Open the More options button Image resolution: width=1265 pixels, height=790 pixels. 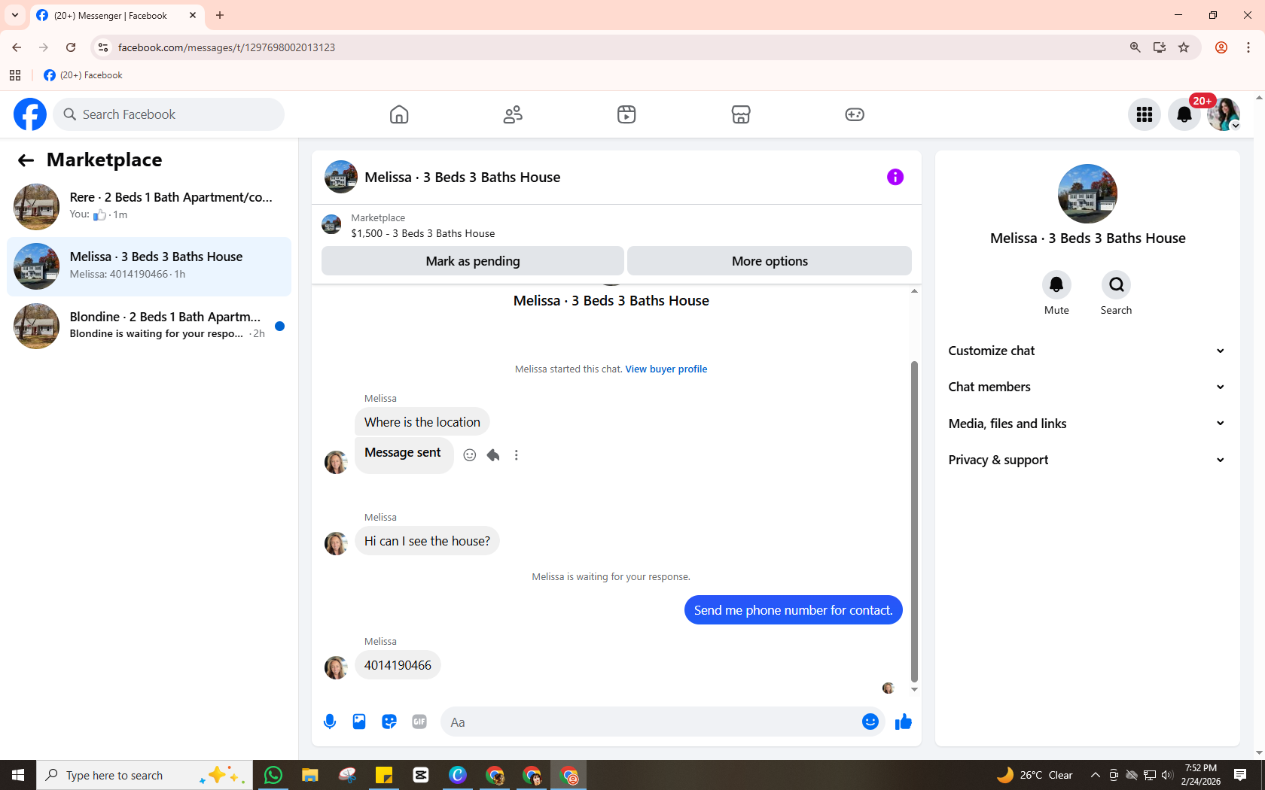(770, 261)
